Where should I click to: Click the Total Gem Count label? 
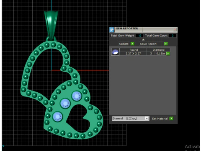[x=156, y=36]
